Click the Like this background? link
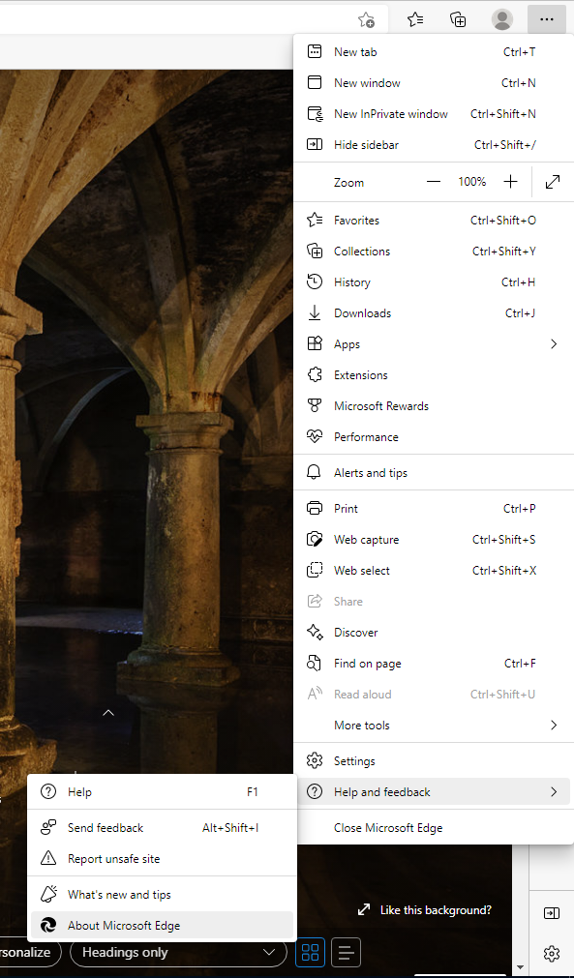Screen dimensions: 574x978 (424, 910)
